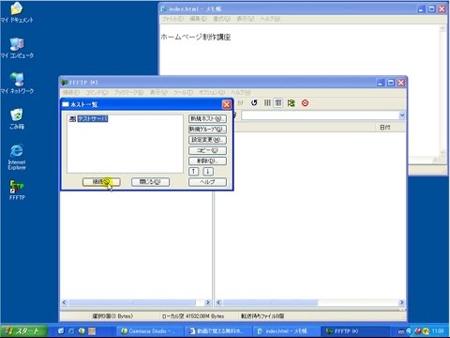
Task: Click Notepad vertical scrollbar up arrow
Action: pyautogui.click(x=442, y=29)
